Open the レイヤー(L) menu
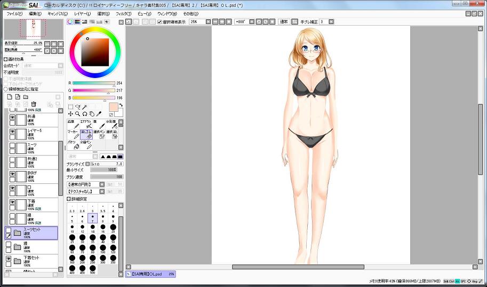The width and height of the screenshot is (487, 287). click(82, 13)
